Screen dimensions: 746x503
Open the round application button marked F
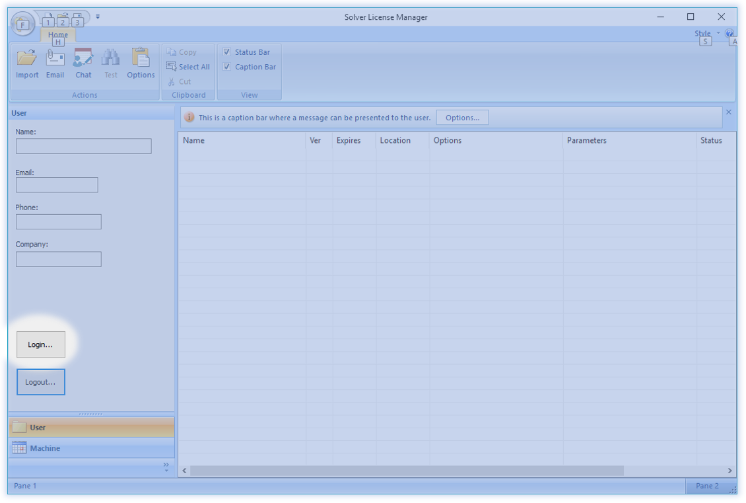pos(23,23)
